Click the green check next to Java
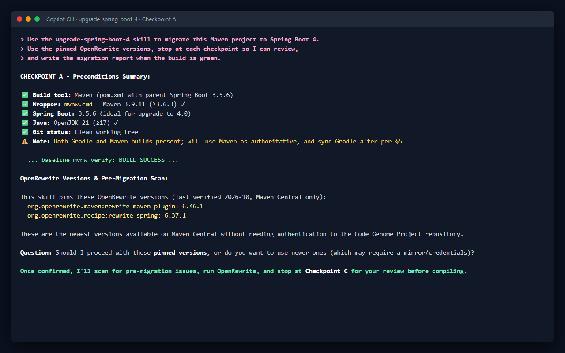This screenshot has width=565, height=353. coord(25,123)
